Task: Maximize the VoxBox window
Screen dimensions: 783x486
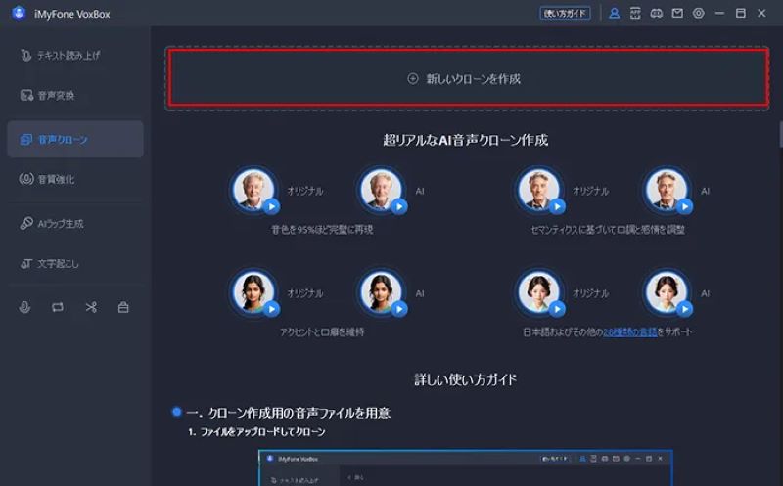Action: 741,13
